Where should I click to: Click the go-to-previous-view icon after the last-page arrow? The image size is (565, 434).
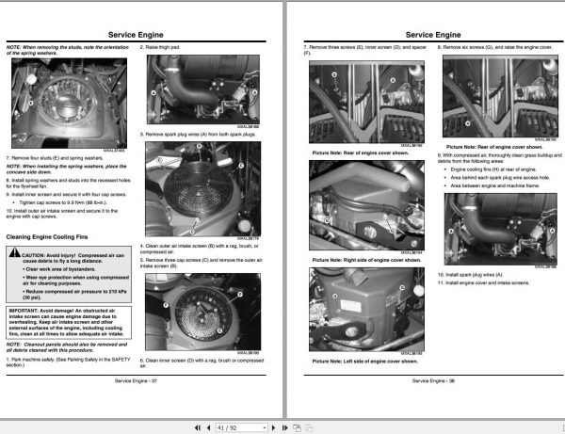pyautogui.click(x=297, y=427)
